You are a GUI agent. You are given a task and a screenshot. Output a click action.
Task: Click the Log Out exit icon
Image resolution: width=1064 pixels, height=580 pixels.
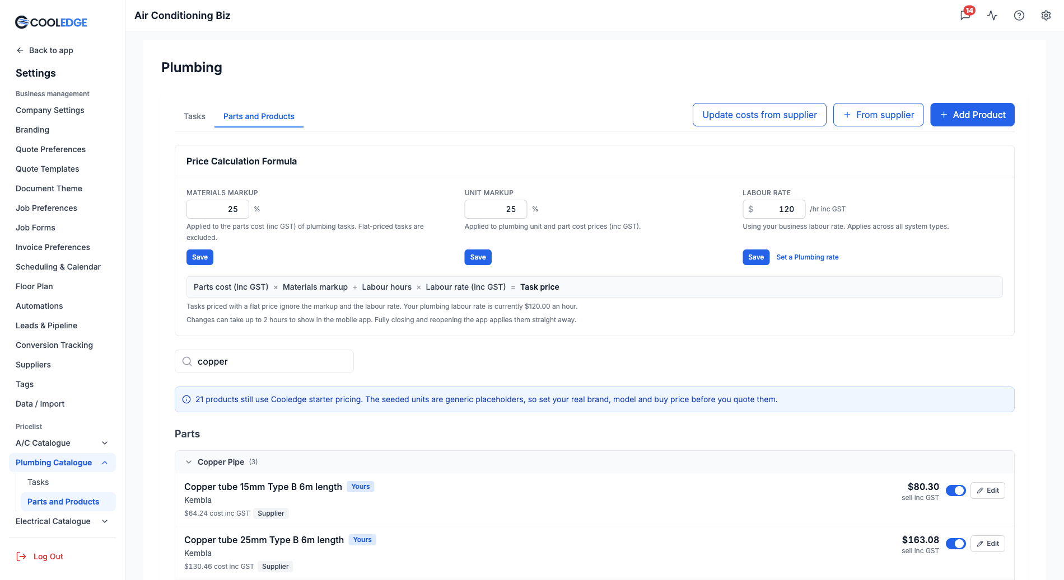[21, 557]
